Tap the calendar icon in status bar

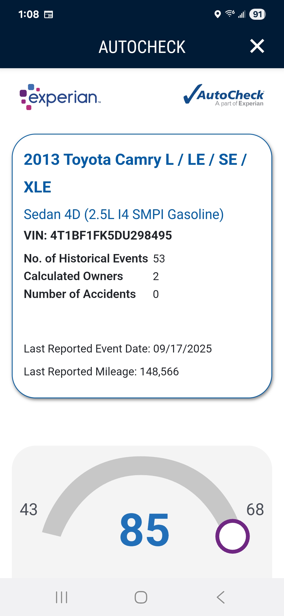click(x=48, y=14)
